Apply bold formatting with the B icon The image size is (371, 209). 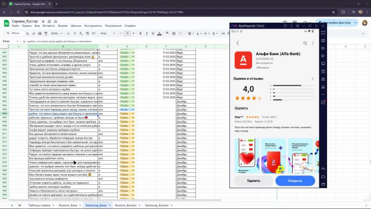tap(140, 33)
